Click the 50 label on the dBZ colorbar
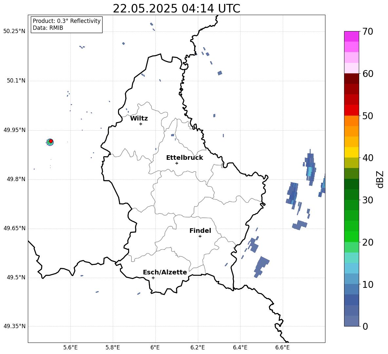 [368, 116]
